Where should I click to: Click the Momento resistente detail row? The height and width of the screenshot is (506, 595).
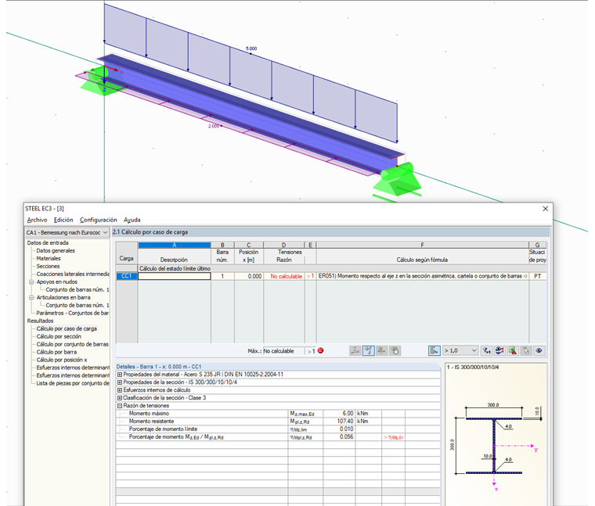[x=278, y=422]
